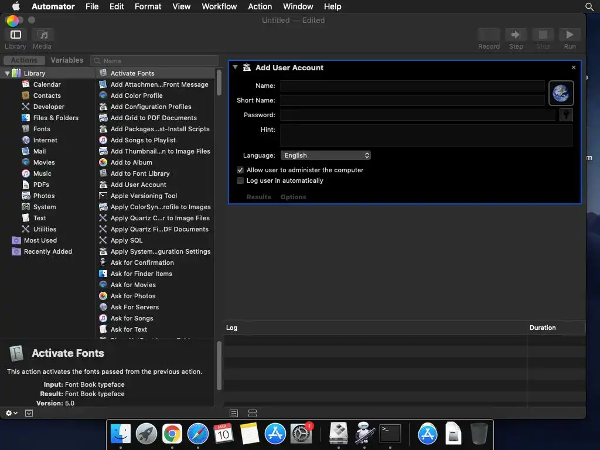This screenshot has width=600, height=450.
Task: Show the Options of the action
Action: pyautogui.click(x=293, y=197)
